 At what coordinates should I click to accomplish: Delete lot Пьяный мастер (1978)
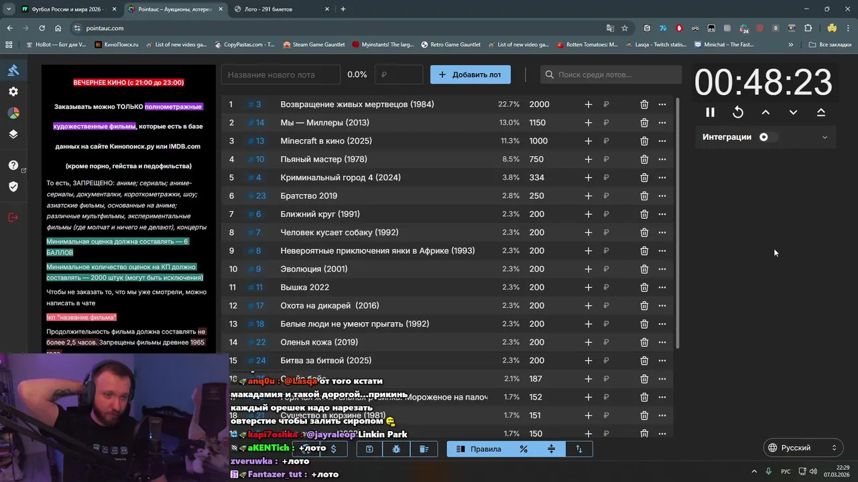point(644,159)
